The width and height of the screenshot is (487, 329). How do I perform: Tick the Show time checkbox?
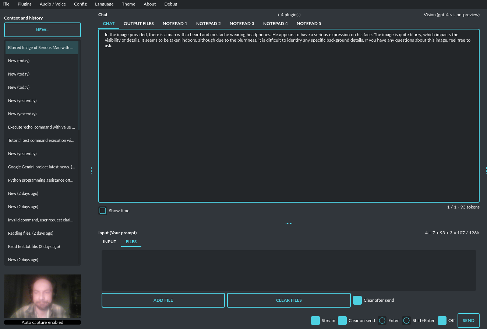click(x=103, y=211)
